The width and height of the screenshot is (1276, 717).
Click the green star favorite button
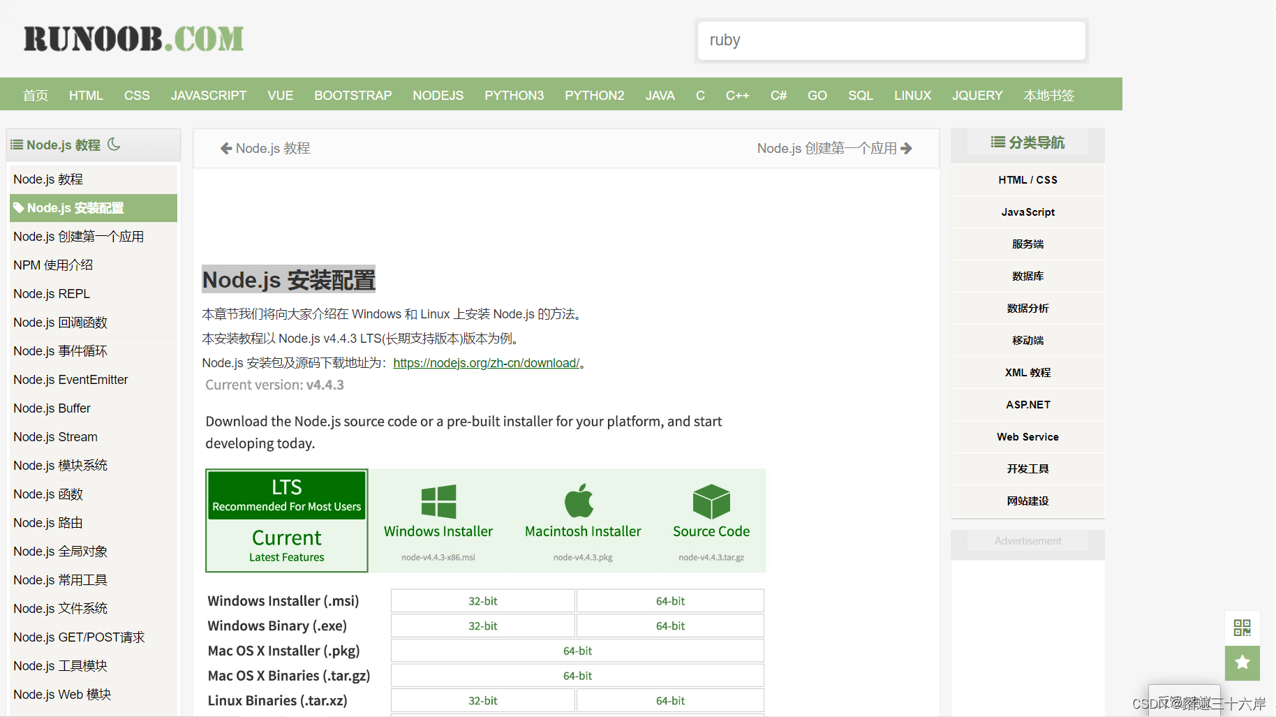tap(1242, 663)
